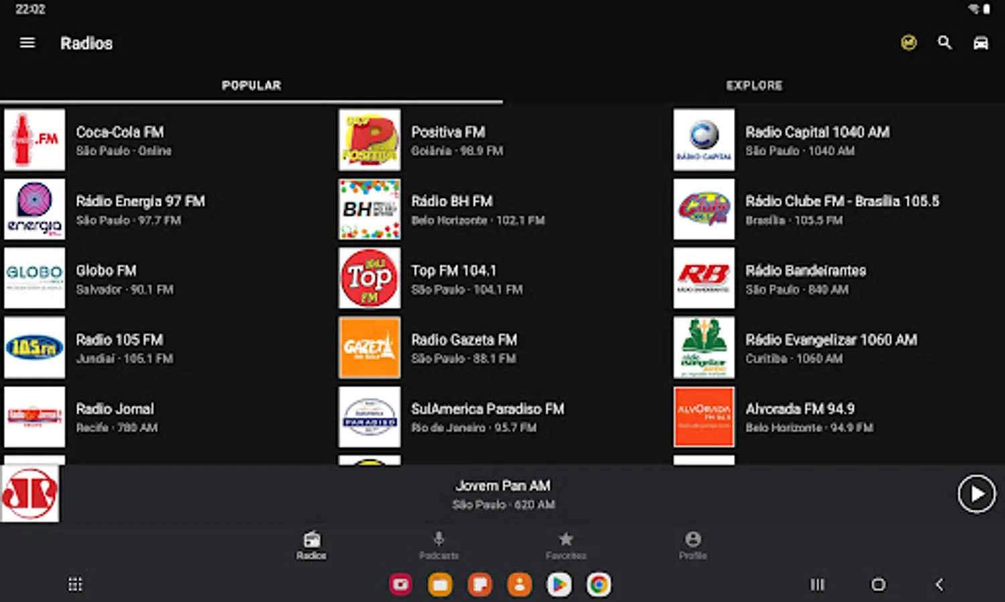Click the Radio Jornal logo
This screenshot has width=1005, height=602.
[x=35, y=417]
